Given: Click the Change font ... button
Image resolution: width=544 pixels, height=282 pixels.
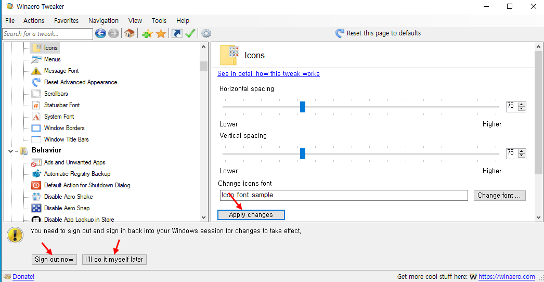Looking at the screenshot, I should pos(499,195).
